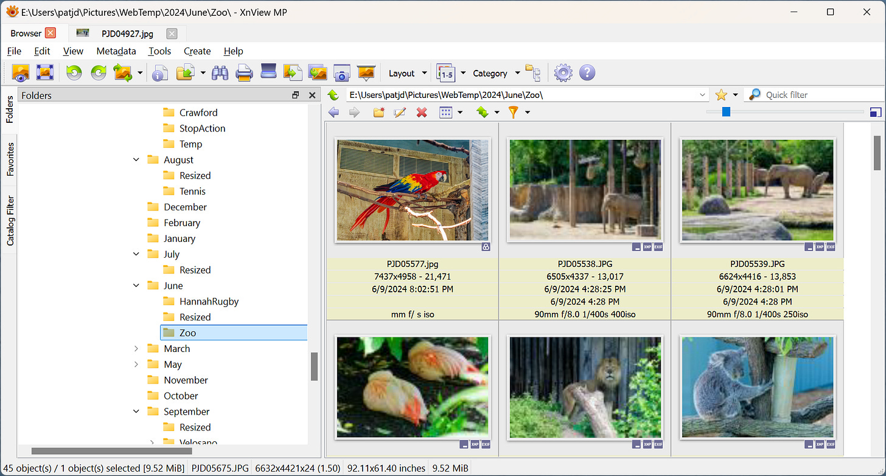Navigate back with the blue left arrow
The height and width of the screenshot is (476, 886).
tap(333, 112)
